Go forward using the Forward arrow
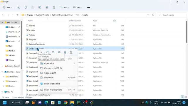The width and height of the screenshot is (188, 106). pos(9,15)
